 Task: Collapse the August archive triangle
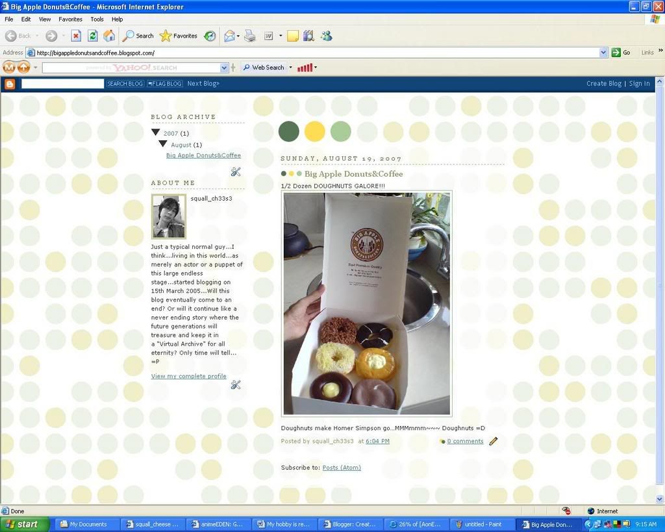(163, 144)
